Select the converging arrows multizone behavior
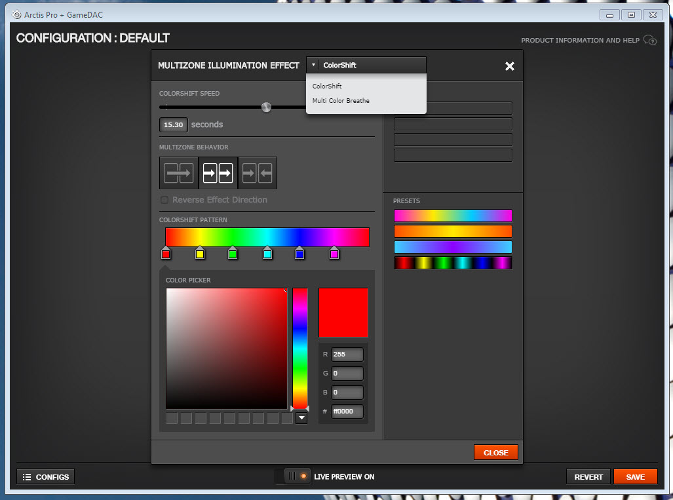The image size is (673, 500). click(257, 173)
